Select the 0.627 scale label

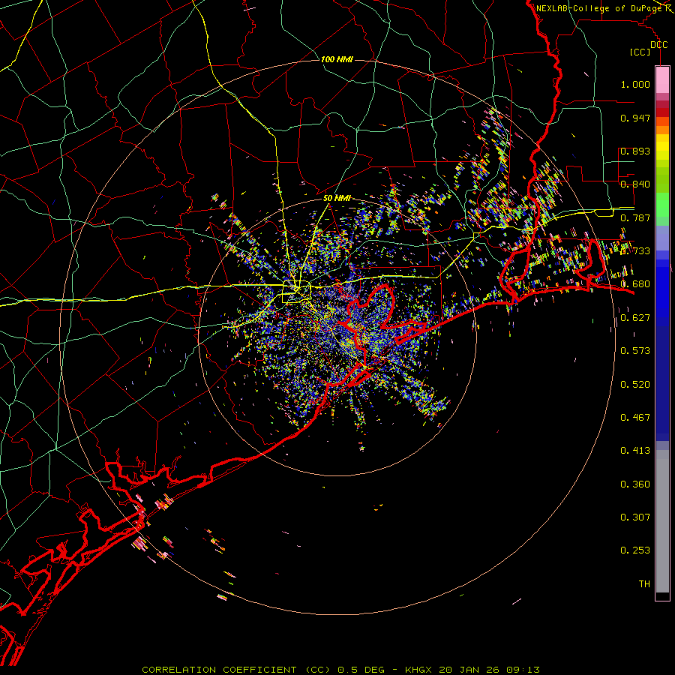tap(635, 318)
